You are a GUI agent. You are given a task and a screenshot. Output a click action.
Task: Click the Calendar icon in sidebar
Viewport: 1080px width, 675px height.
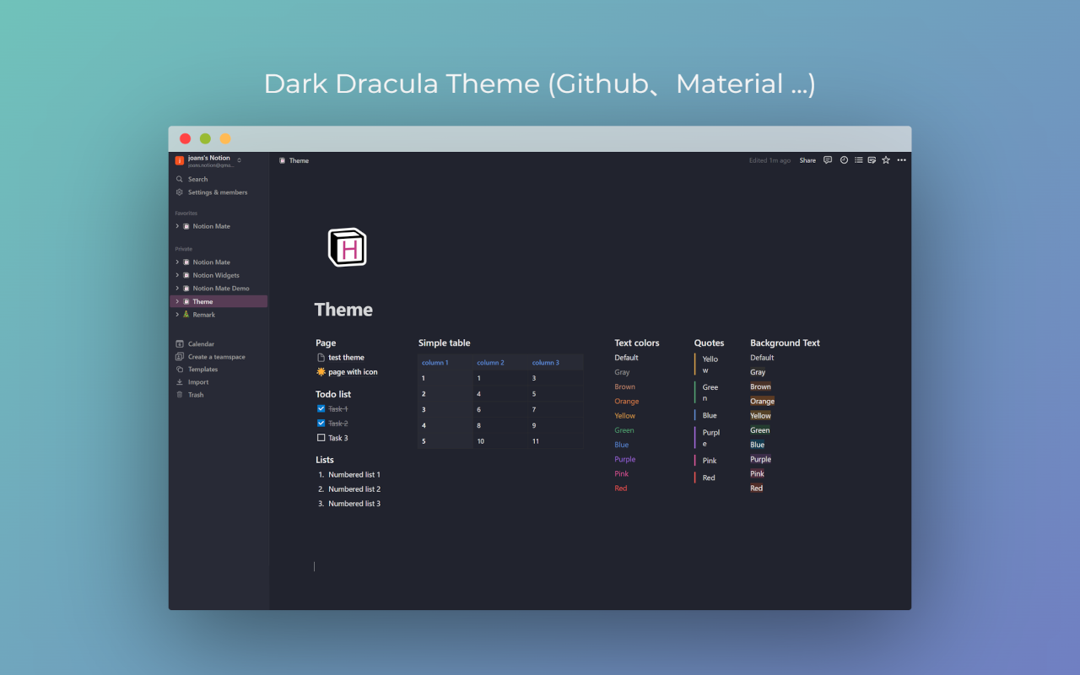click(x=179, y=344)
